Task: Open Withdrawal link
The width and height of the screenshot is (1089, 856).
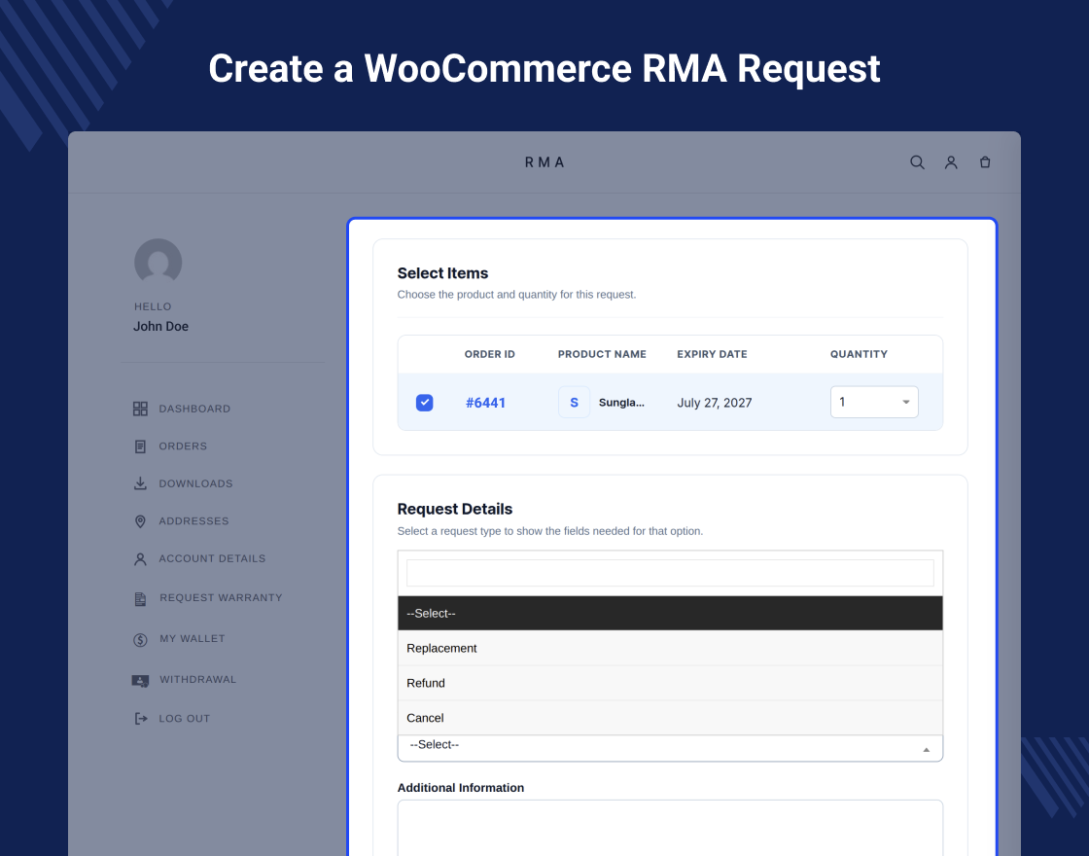Action: [x=198, y=680]
